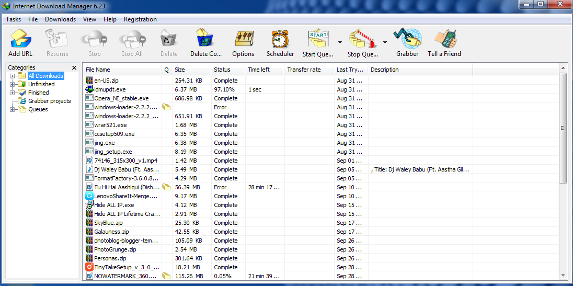Open the Downloads menu

[x=60, y=19]
